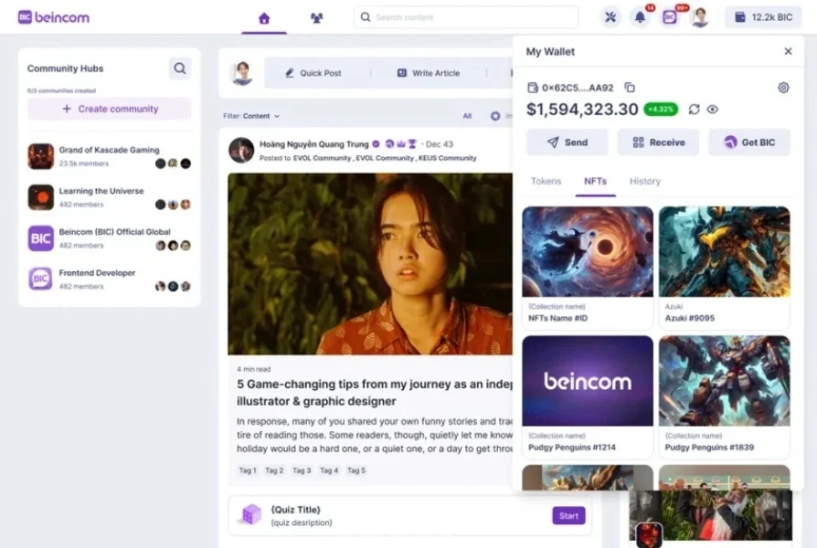Open the notifications bell
817x548 pixels.
640,17
